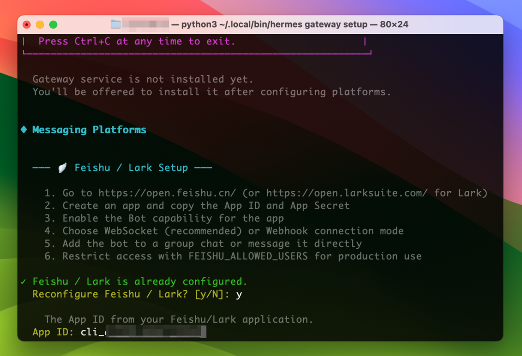Click the 'Feishu / Lark Setup' header text

[131, 168]
